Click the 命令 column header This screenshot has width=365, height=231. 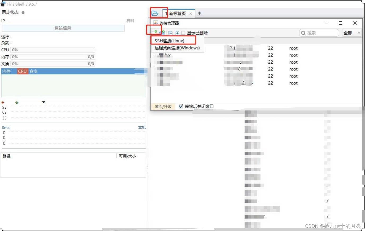pyautogui.click(x=34, y=71)
